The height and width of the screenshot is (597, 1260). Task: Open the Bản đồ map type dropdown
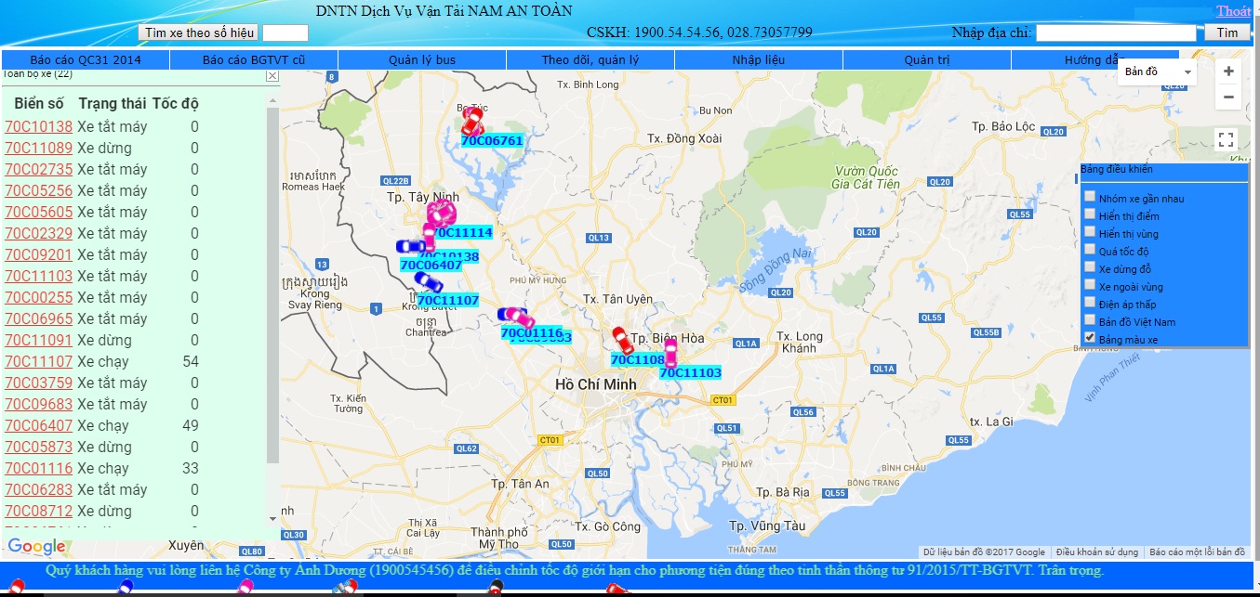pos(1158,71)
